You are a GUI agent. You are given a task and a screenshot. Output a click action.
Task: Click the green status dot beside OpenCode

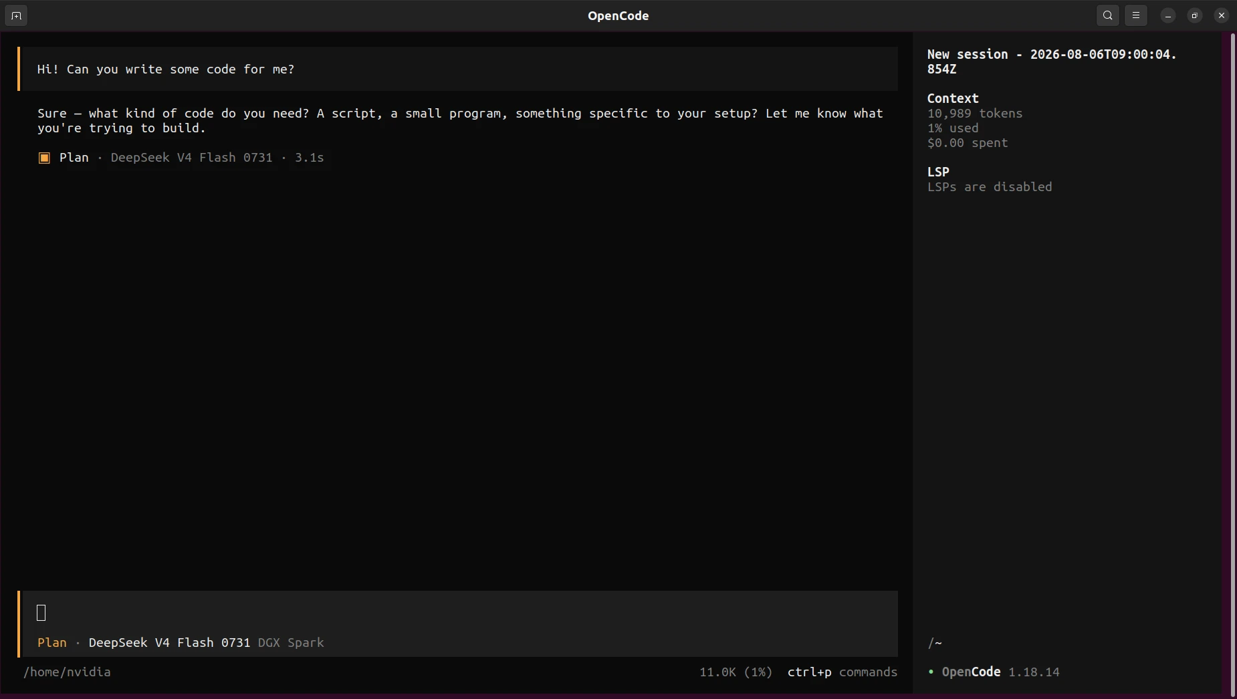point(931,672)
